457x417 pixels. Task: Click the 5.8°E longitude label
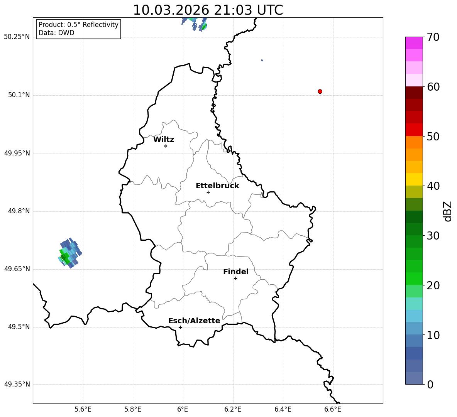(133, 409)
